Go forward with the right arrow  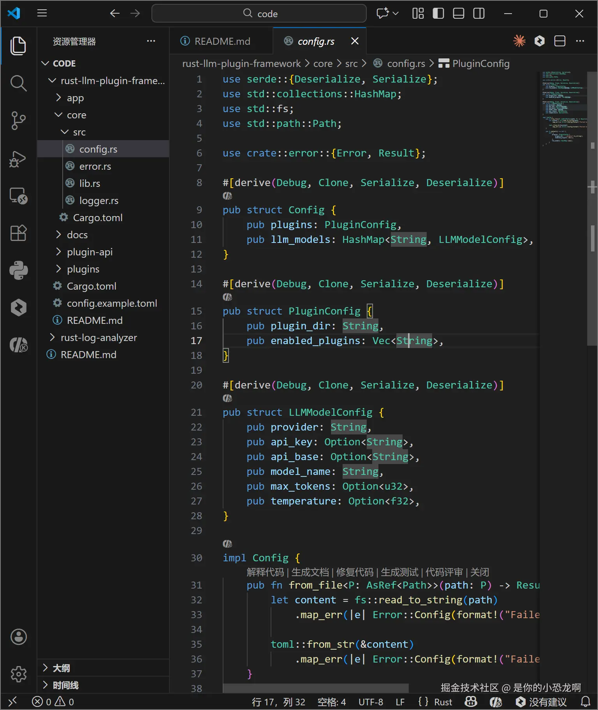click(135, 13)
